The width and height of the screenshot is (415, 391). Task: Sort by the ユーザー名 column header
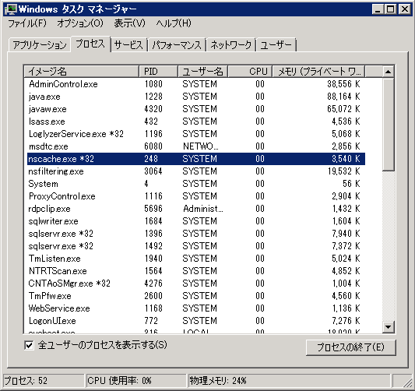202,72
